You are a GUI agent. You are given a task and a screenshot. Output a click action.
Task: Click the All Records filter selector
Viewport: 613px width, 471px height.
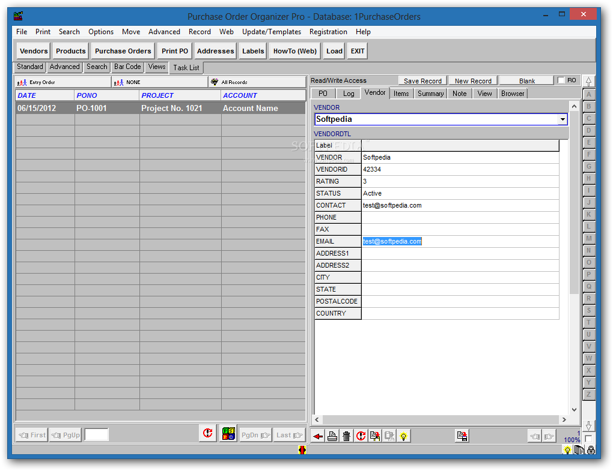(x=257, y=82)
